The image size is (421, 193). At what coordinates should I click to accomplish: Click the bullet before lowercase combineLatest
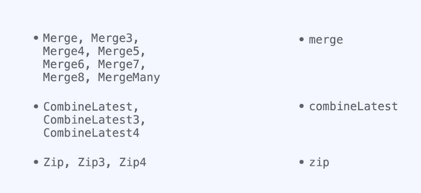(301, 106)
